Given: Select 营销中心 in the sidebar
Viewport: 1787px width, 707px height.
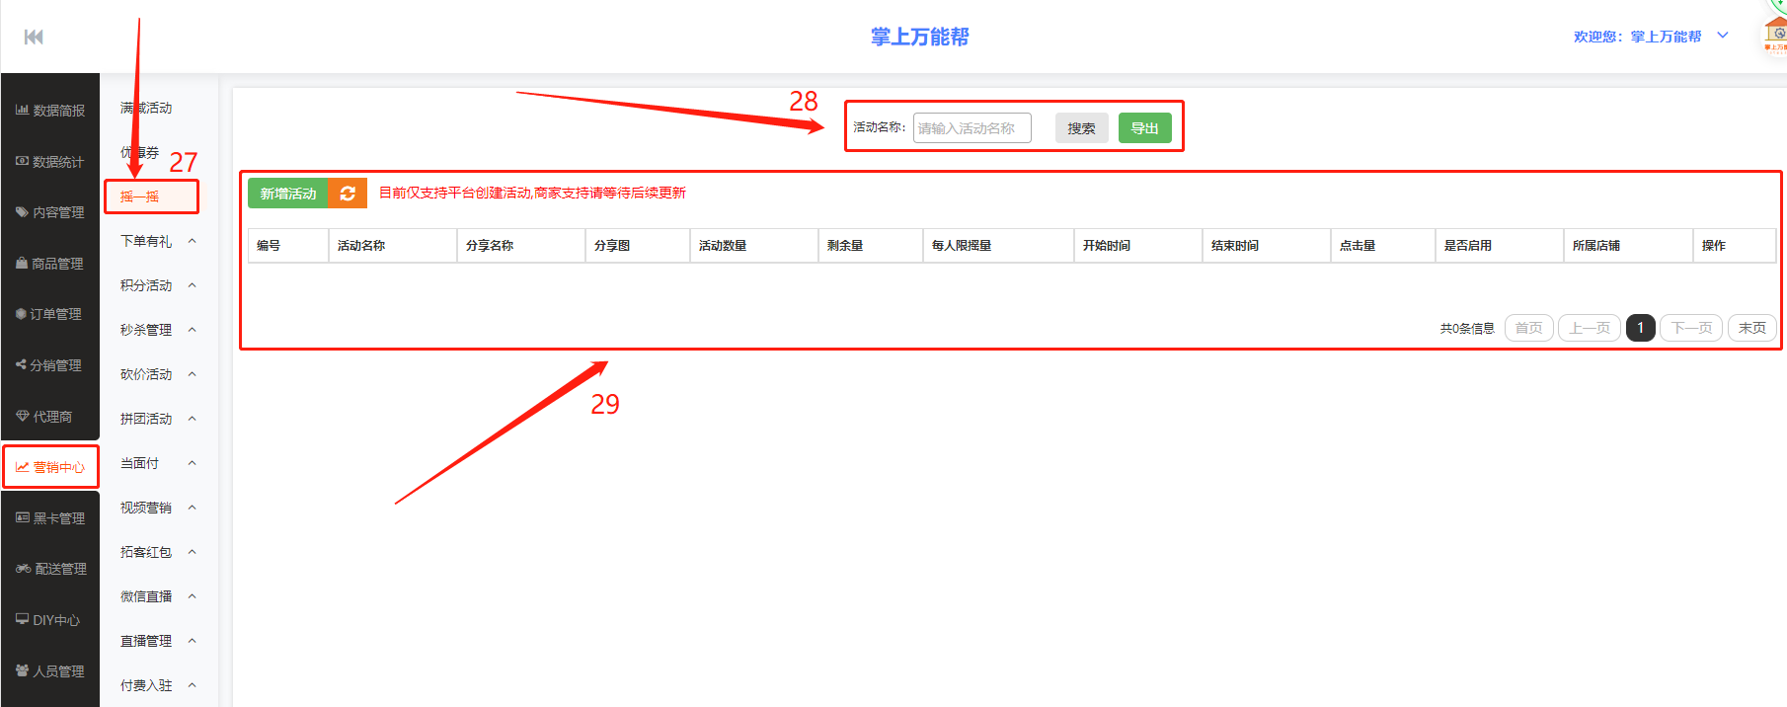Looking at the screenshot, I should (50, 467).
